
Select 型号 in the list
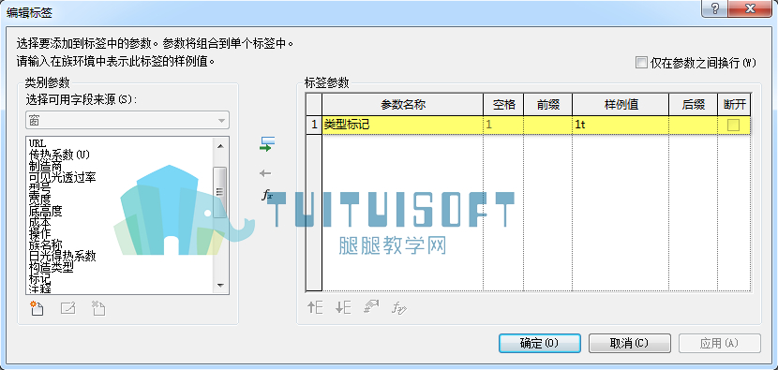[39, 189]
